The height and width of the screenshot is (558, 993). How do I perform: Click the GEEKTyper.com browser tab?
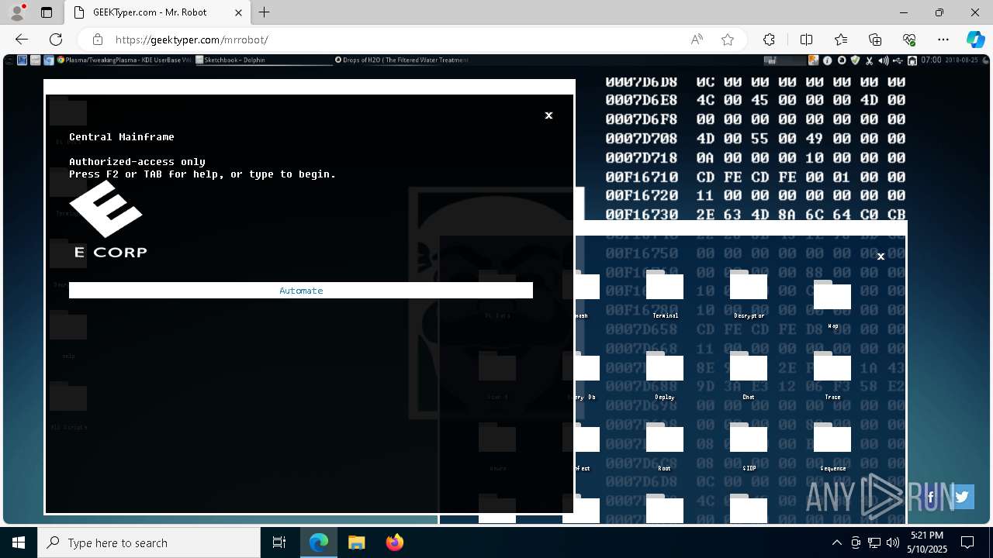click(157, 12)
